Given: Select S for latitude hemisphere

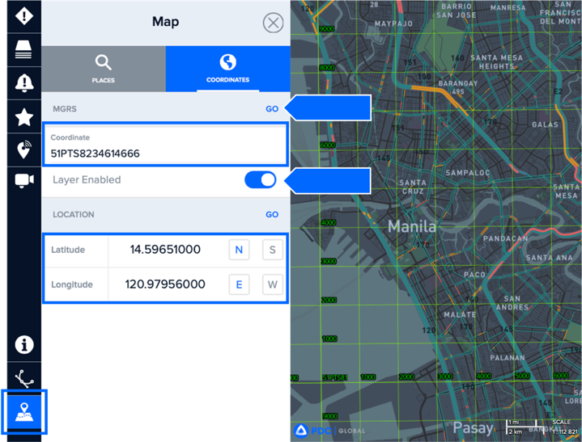Looking at the screenshot, I should pyautogui.click(x=273, y=250).
